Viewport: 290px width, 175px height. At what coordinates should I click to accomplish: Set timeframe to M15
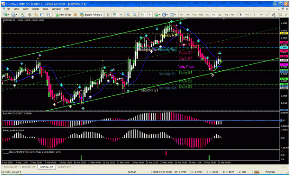[194, 15]
